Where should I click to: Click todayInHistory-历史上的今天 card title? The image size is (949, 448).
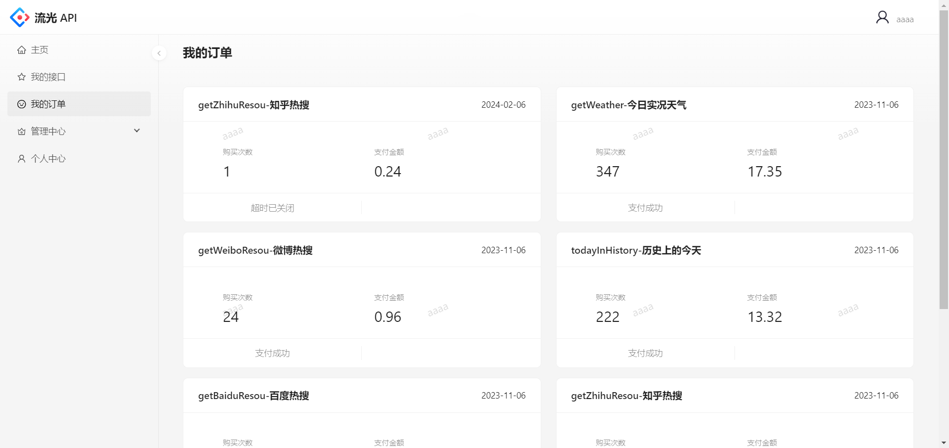tap(636, 250)
